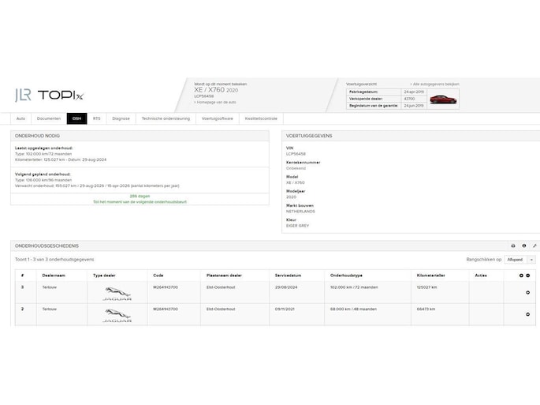Open the Voertuigsoftware tab
Screen dimensions: 540x405
(x=217, y=118)
